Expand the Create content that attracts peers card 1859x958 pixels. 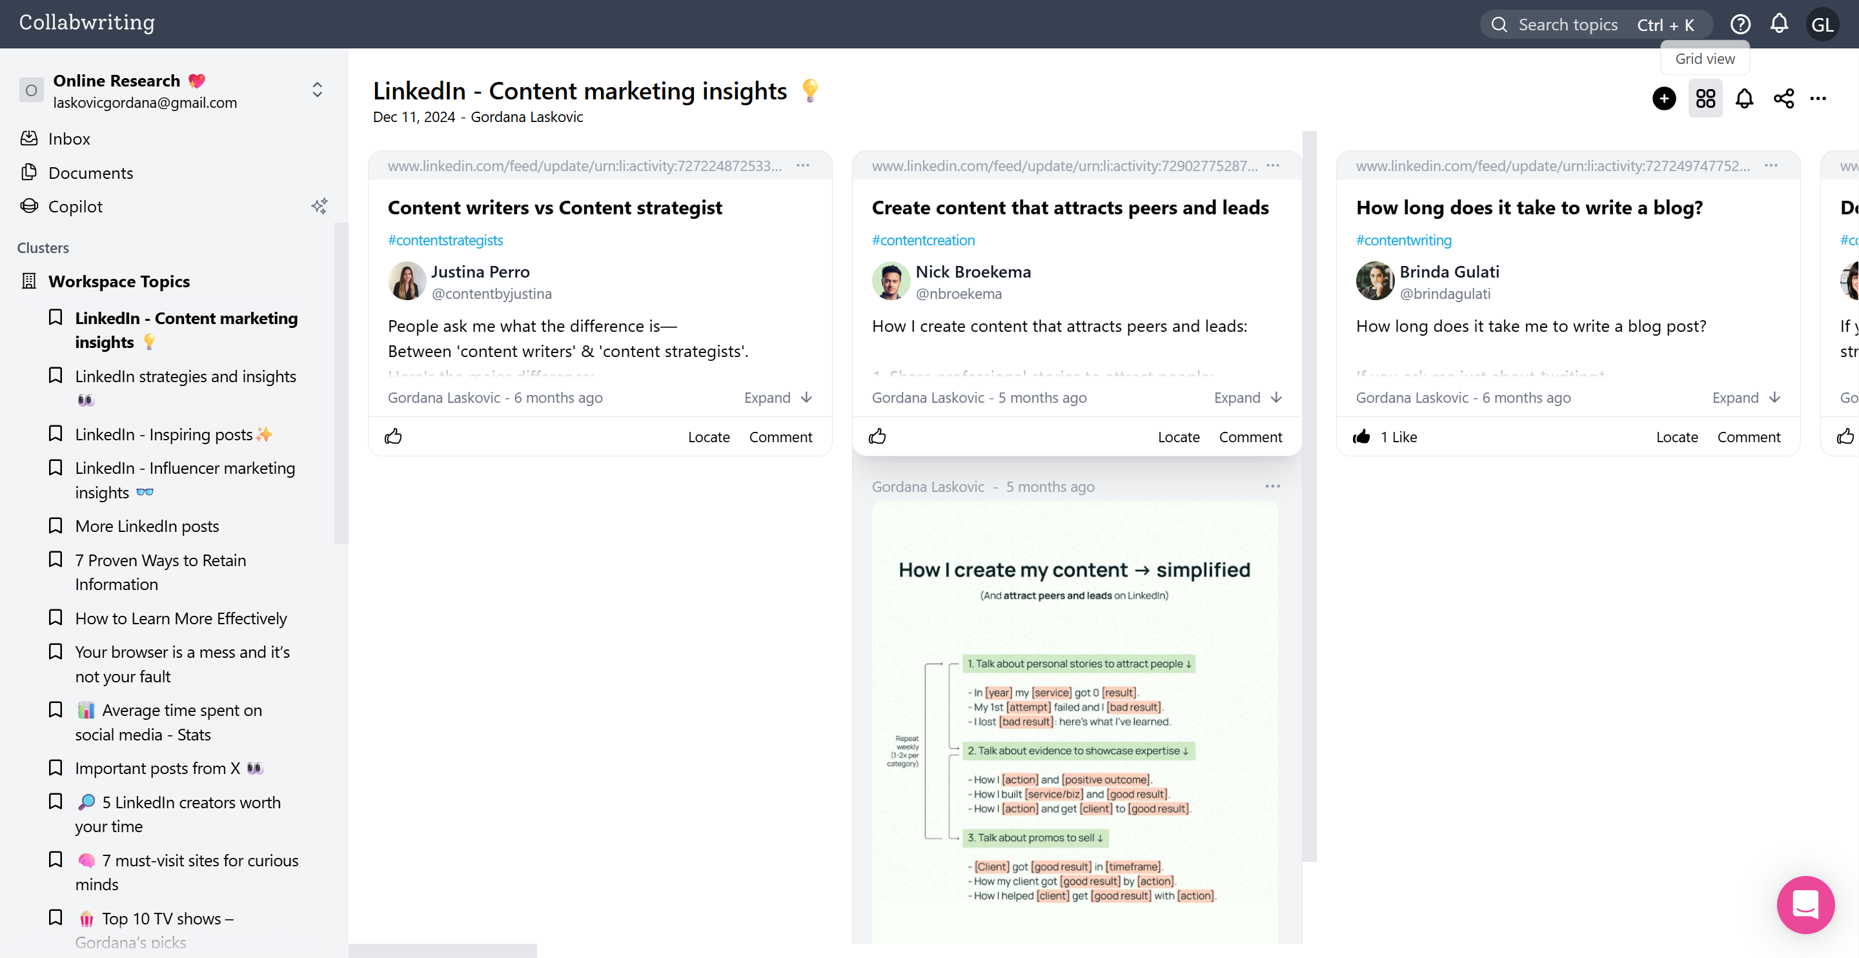[x=1248, y=398]
